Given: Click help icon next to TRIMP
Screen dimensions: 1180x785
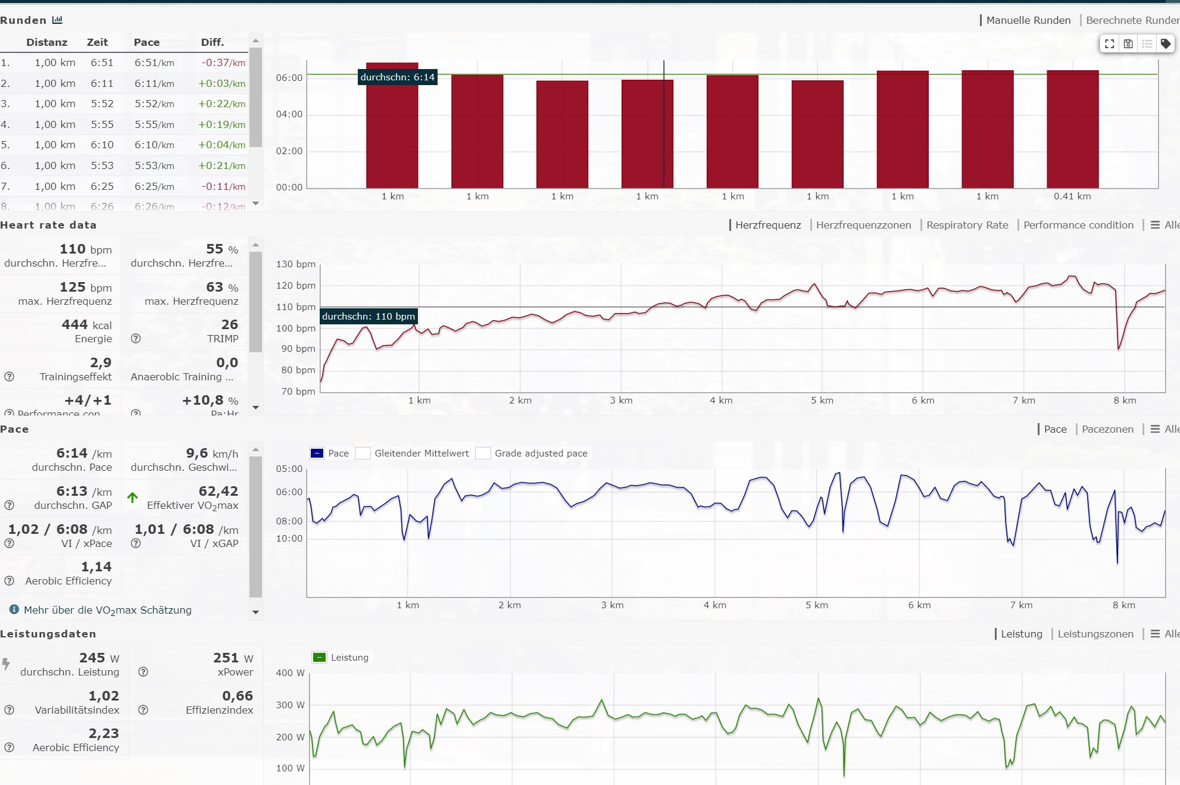Looking at the screenshot, I should pos(136,339).
